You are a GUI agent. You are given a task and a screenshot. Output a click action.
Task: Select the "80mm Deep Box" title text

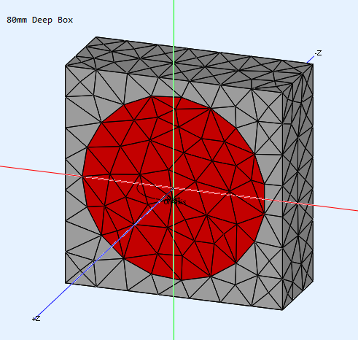[x=39, y=20]
